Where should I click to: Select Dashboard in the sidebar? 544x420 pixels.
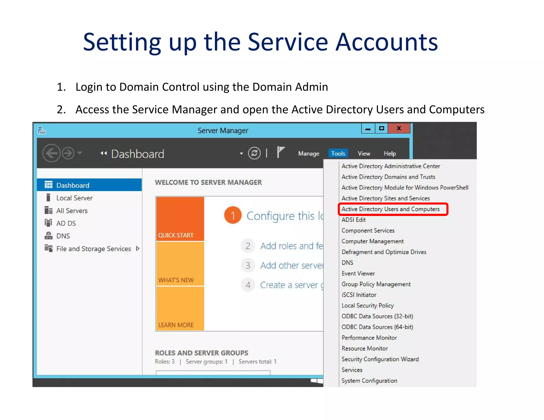89,185
